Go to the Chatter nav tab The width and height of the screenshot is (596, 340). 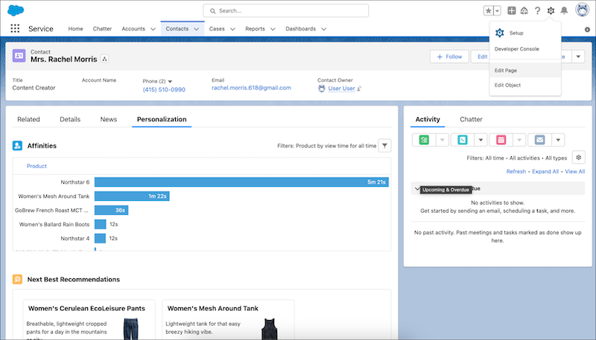102,28
